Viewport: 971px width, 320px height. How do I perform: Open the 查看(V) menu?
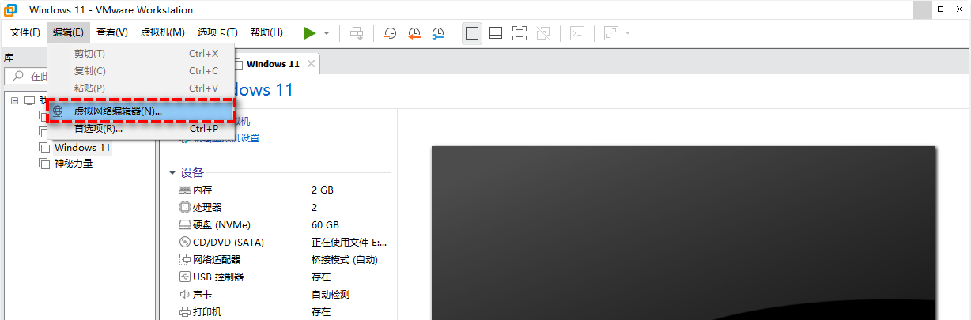[x=112, y=32]
